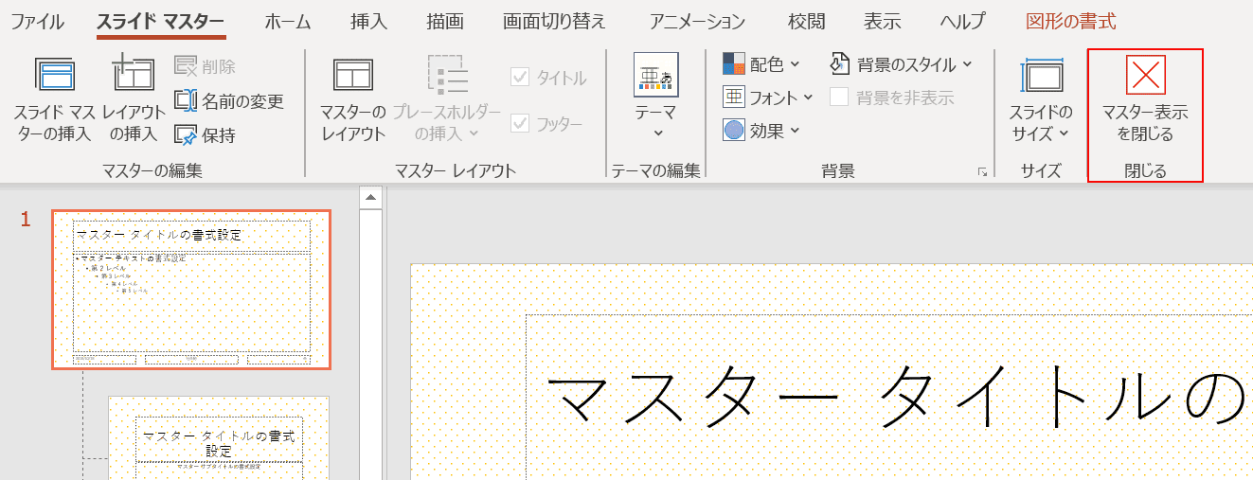Switch to the Insert (挿入) tab
Image resolution: width=1253 pixels, height=480 pixels.
369,21
